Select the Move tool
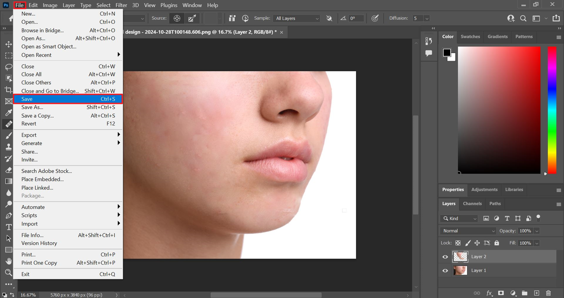 tap(8, 44)
